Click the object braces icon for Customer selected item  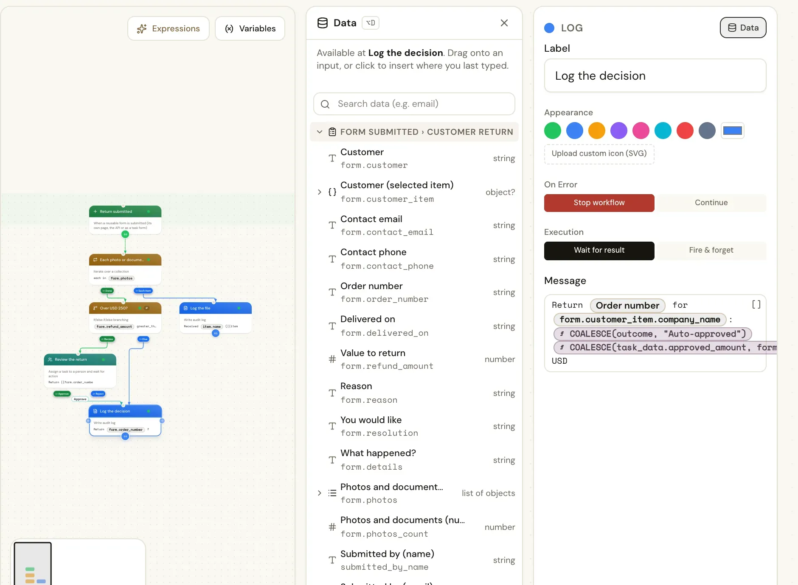(x=332, y=192)
